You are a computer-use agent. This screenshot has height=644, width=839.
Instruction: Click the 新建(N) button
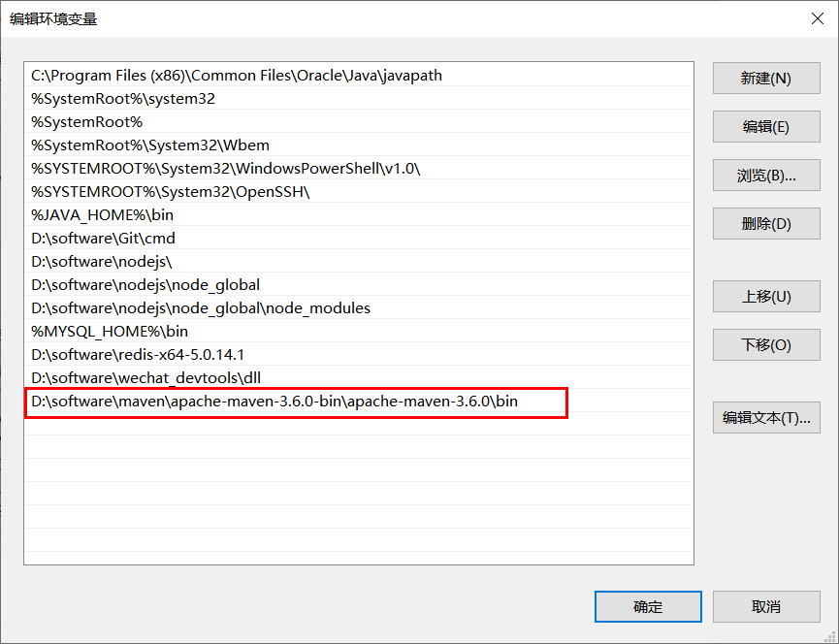766,79
